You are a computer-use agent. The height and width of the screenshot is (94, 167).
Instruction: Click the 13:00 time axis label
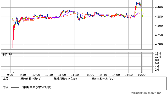(90, 75)
